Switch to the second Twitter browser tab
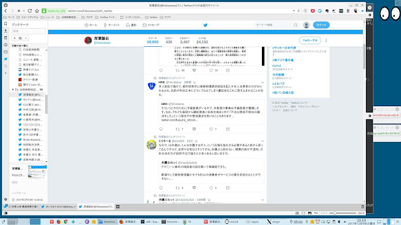The height and width of the screenshot is (225, 401). (x=58, y=207)
